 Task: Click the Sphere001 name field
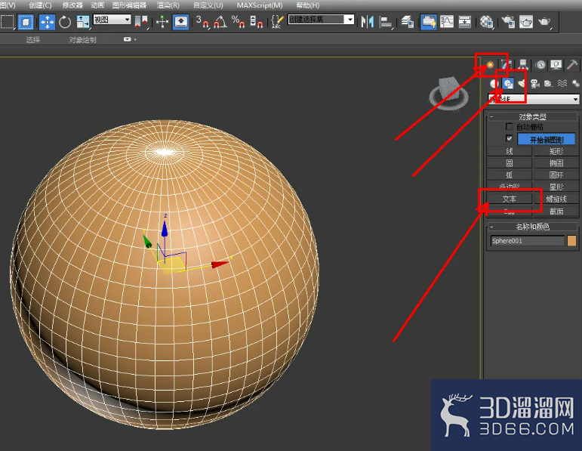point(527,241)
